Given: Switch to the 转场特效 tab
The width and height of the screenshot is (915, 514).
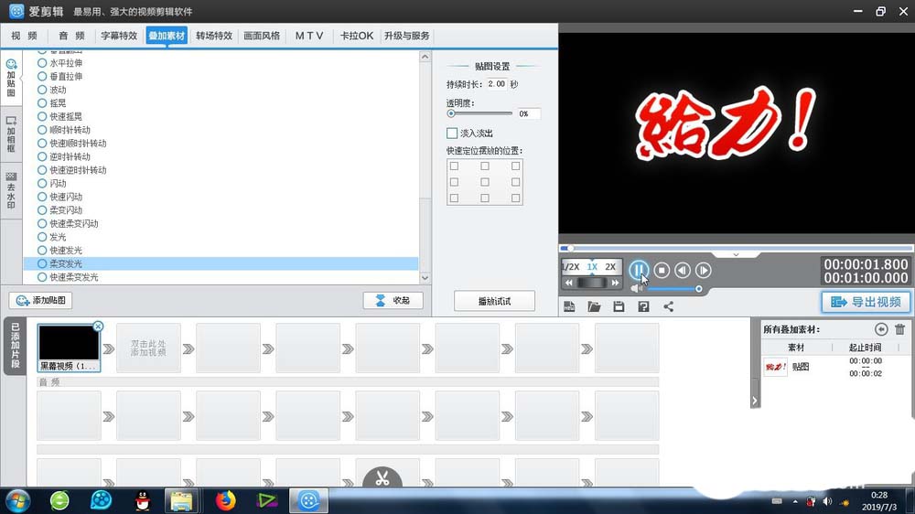Looking at the screenshot, I should 214,36.
